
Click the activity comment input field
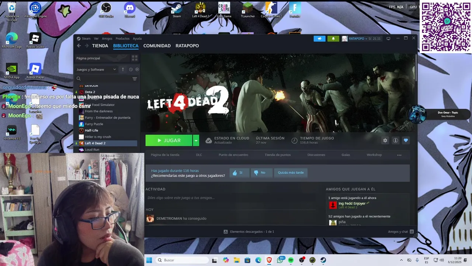[x=230, y=198]
